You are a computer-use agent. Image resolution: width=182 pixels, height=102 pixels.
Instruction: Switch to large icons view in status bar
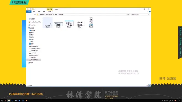click(x=149, y=85)
